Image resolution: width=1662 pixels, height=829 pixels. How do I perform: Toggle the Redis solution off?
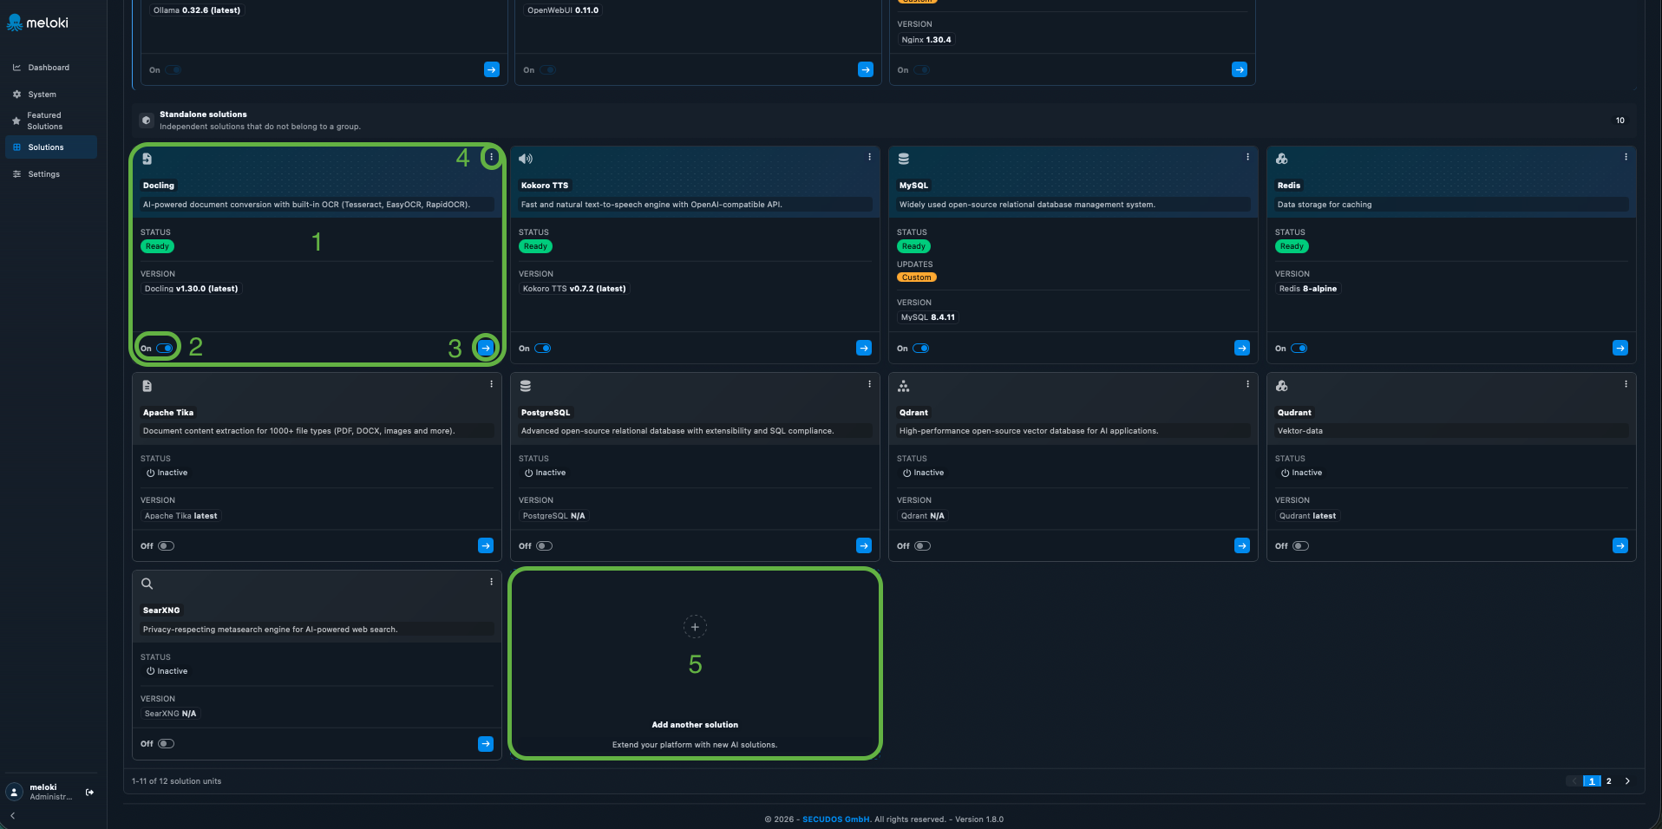point(1299,349)
